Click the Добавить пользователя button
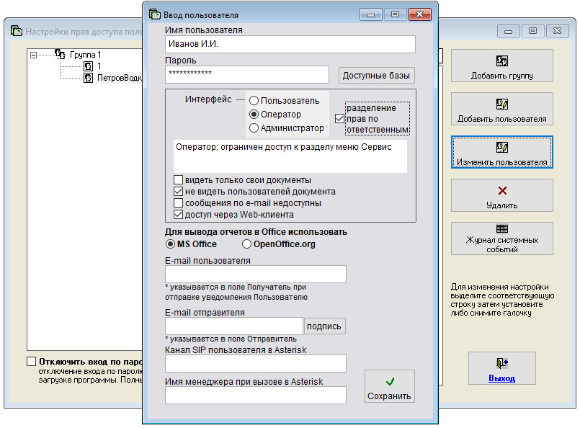Screen dimensions: 580x428 pos(502,109)
